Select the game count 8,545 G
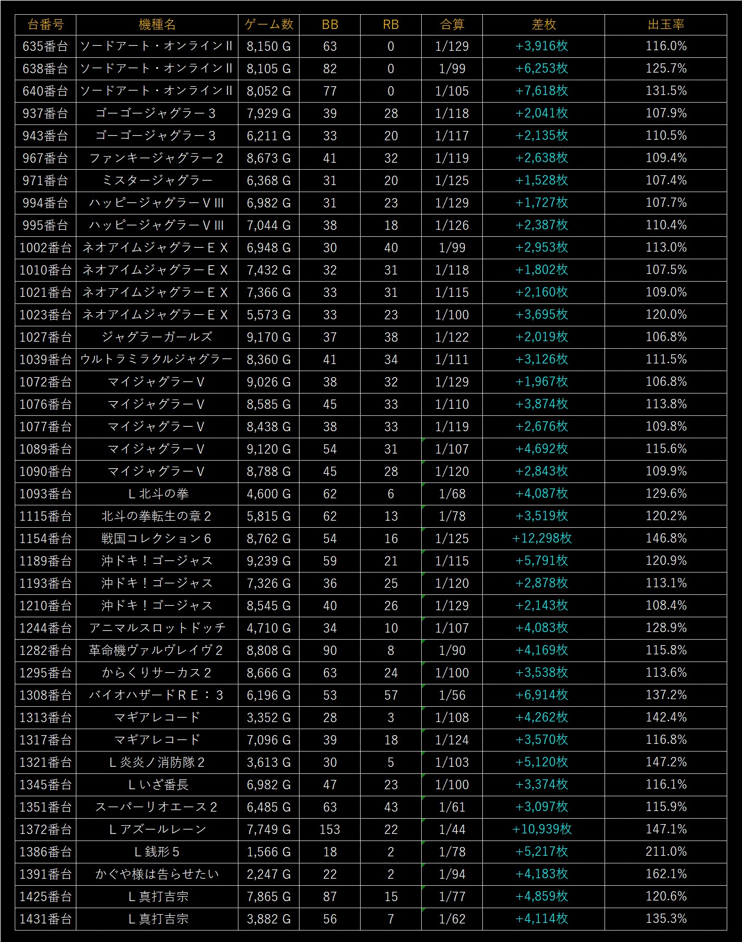 coord(268,606)
